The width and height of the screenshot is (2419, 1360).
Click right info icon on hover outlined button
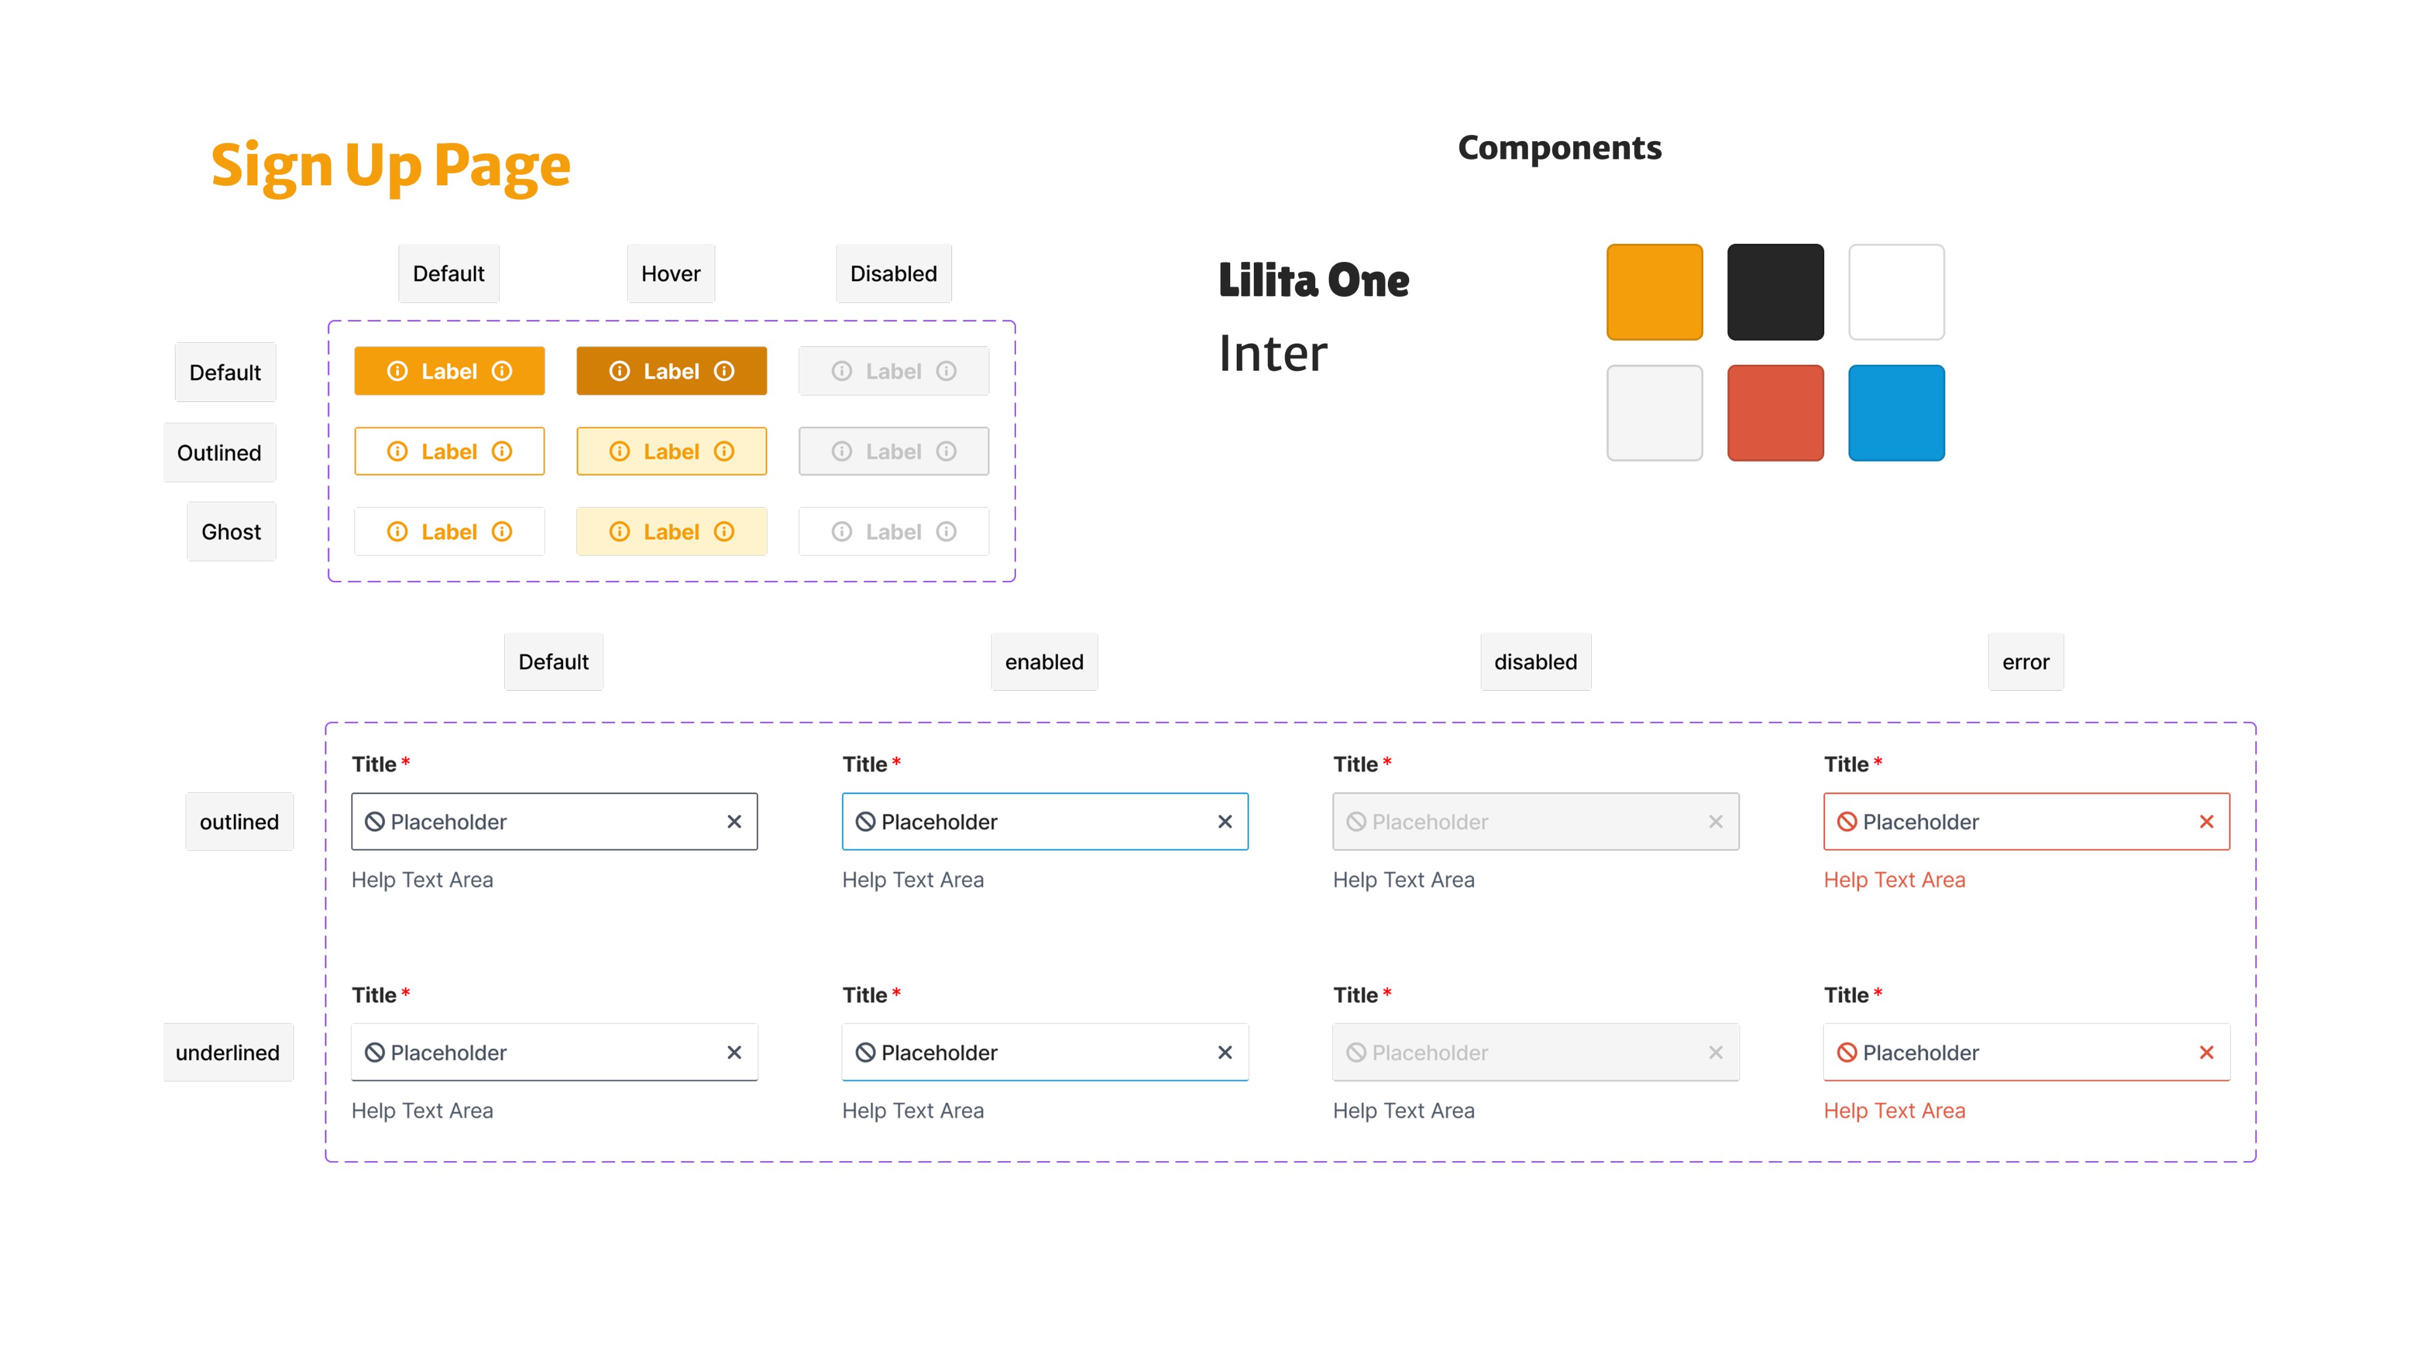[724, 452]
